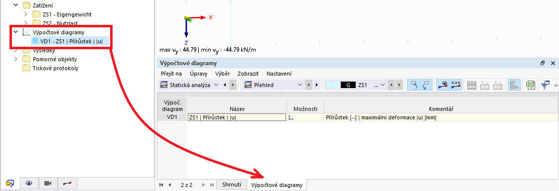The image size is (559, 191).
Task: Expand the ZS1 - Eigengewicht node
Action: click(x=25, y=14)
